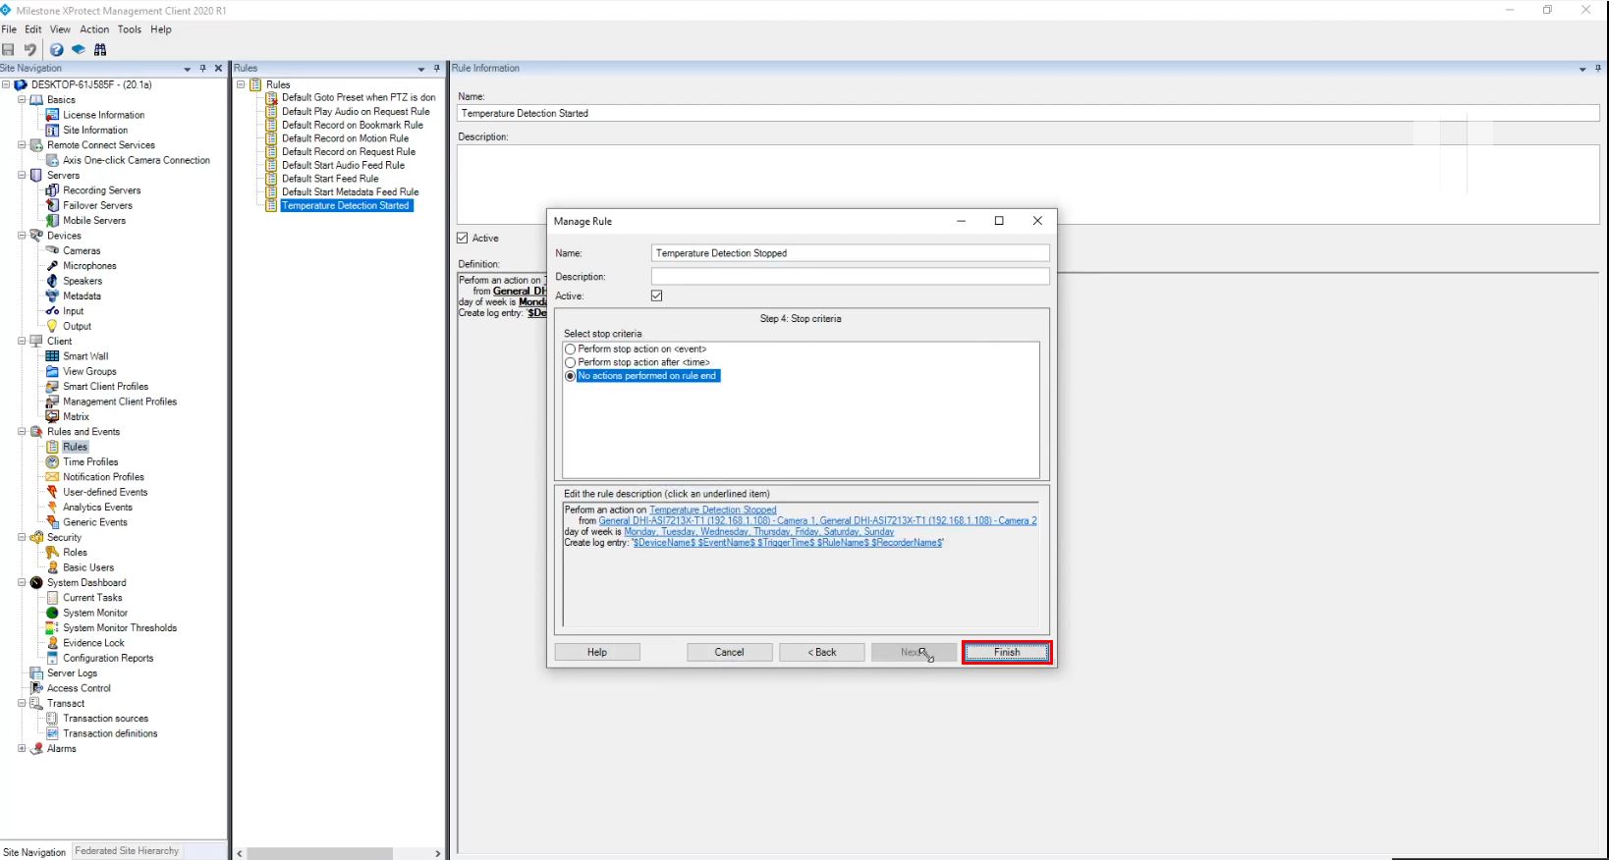Viewport: 1609px width, 860px height.
Task: Collapse the Devices tree node
Action: 22,236
